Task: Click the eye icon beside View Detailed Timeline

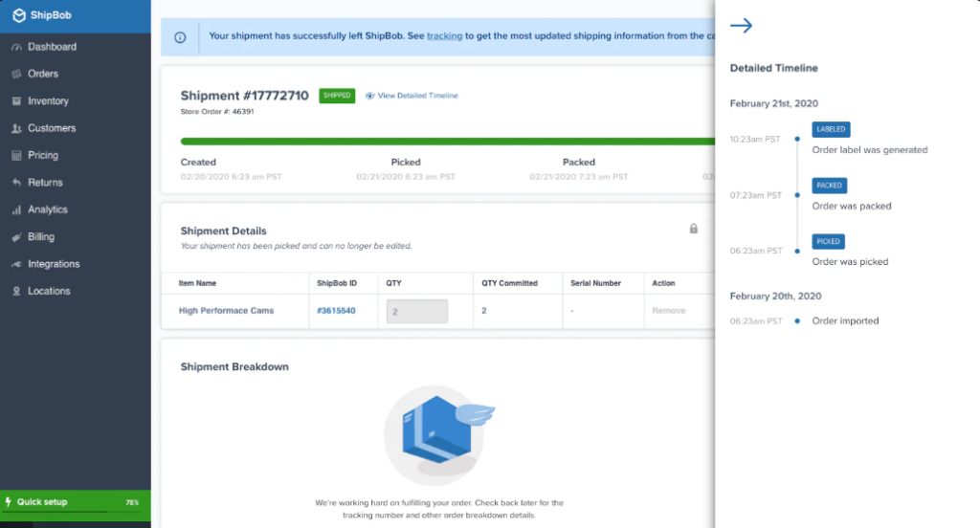Action: coord(370,96)
